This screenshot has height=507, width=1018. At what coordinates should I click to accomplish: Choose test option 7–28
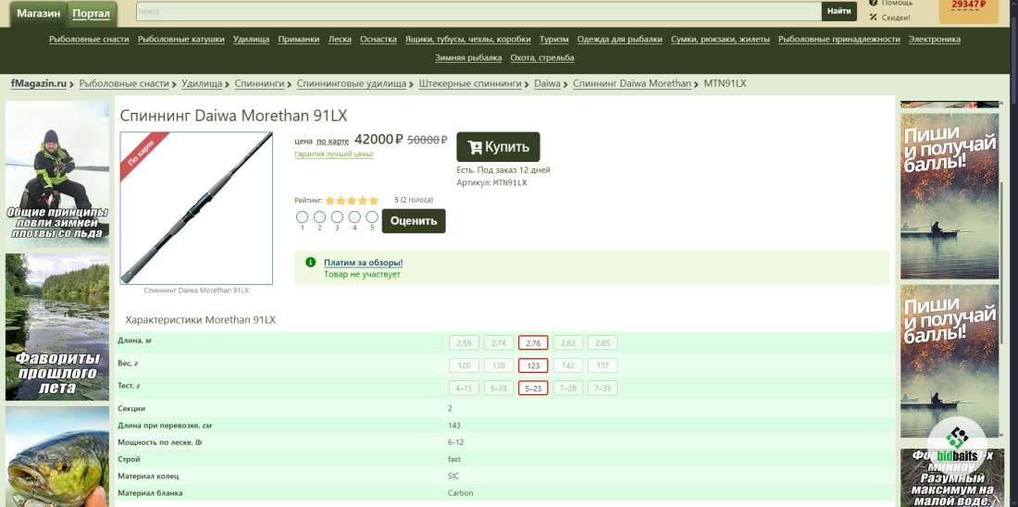567,389
